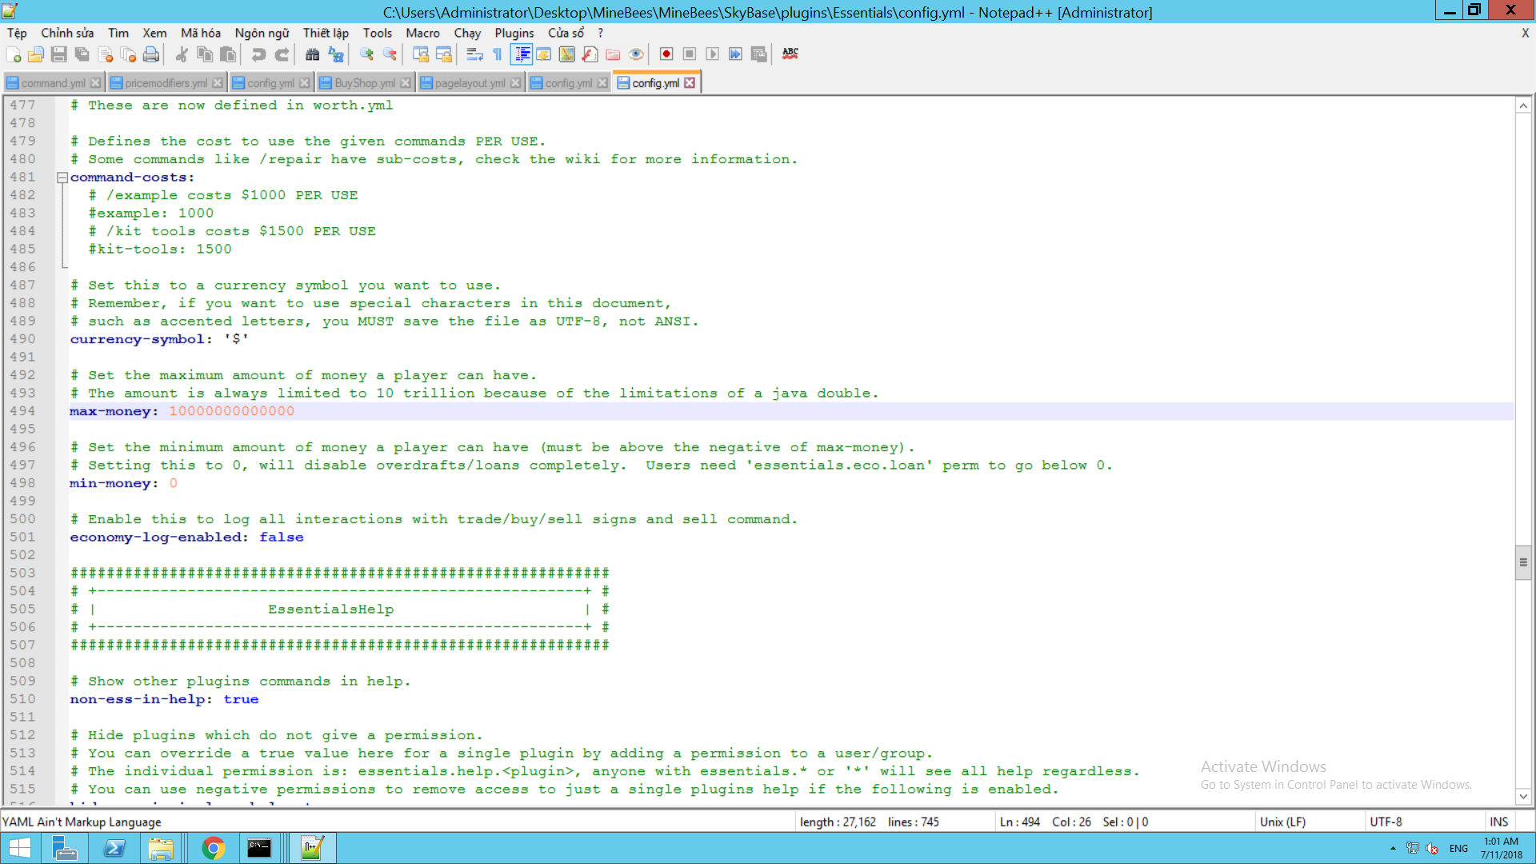Collapse the command-costs fold marker

point(62,178)
